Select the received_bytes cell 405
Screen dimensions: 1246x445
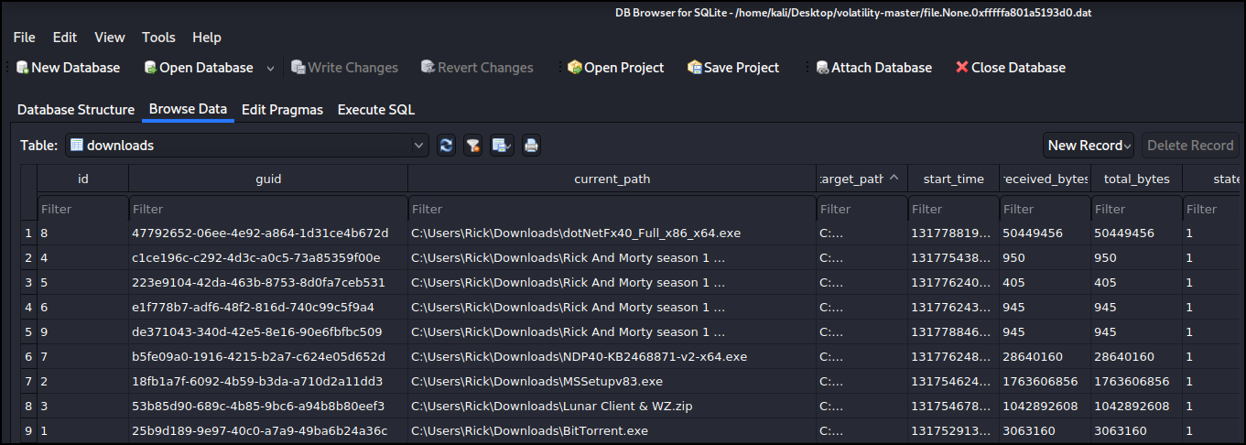[x=1045, y=283]
